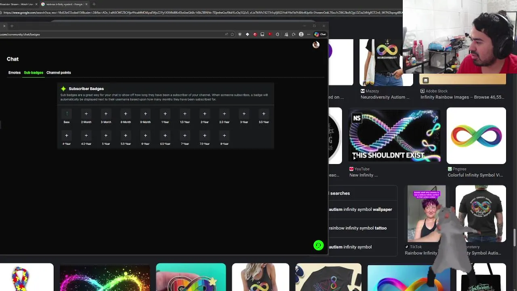Switch to the Channel points tab
The width and height of the screenshot is (517, 291).
pos(59,73)
